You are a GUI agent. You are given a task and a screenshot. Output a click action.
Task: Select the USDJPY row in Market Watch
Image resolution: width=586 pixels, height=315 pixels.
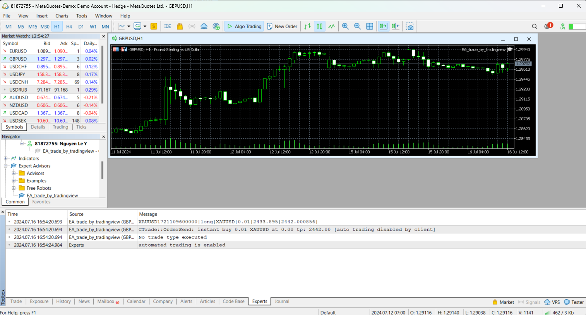tap(17, 74)
